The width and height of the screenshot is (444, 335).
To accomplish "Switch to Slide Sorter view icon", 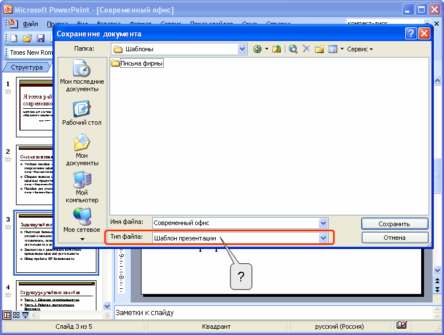I will (17, 315).
